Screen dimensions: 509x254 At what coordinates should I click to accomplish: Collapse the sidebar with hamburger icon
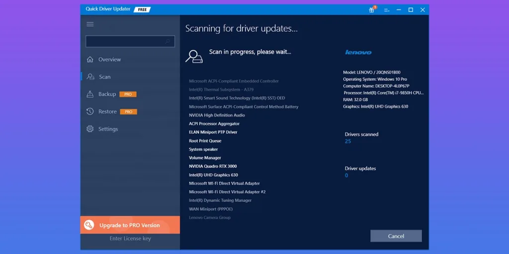coord(90,24)
